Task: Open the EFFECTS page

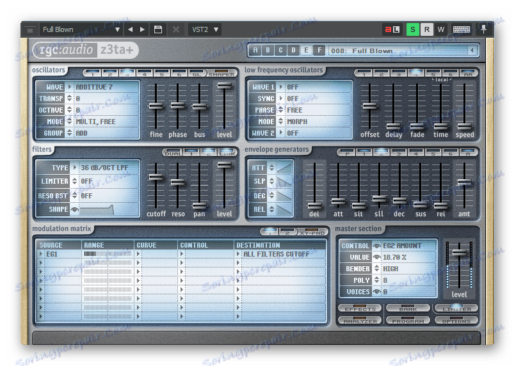Action: click(359, 309)
